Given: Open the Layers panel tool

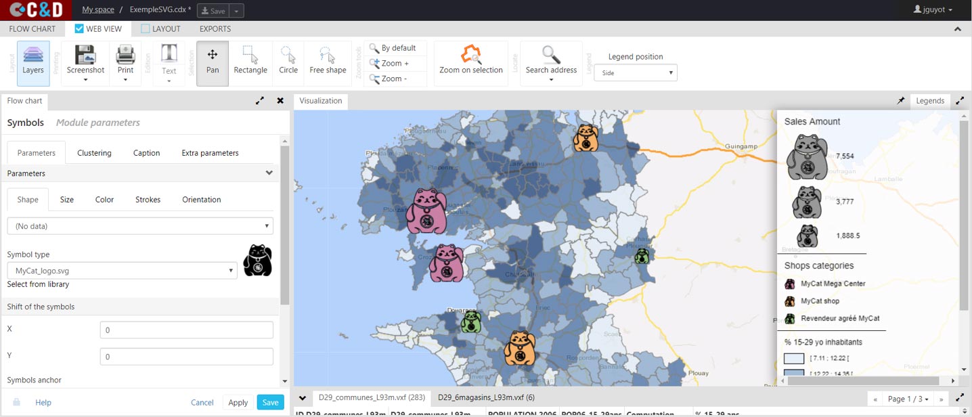Looking at the screenshot, I should pos(33,64).
